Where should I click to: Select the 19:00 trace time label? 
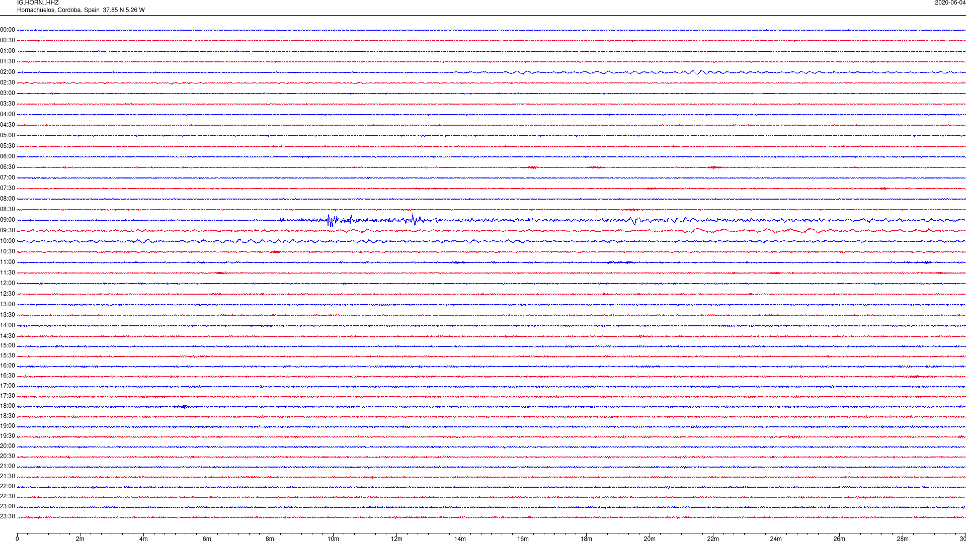[8, 426]
